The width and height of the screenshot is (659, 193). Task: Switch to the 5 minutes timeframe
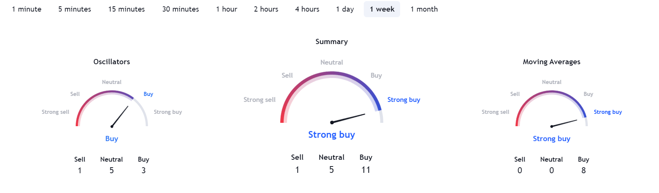coord(75,9)
